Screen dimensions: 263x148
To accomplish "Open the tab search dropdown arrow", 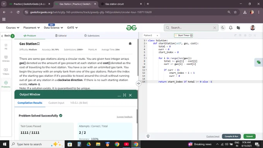I will pos(4,4).
